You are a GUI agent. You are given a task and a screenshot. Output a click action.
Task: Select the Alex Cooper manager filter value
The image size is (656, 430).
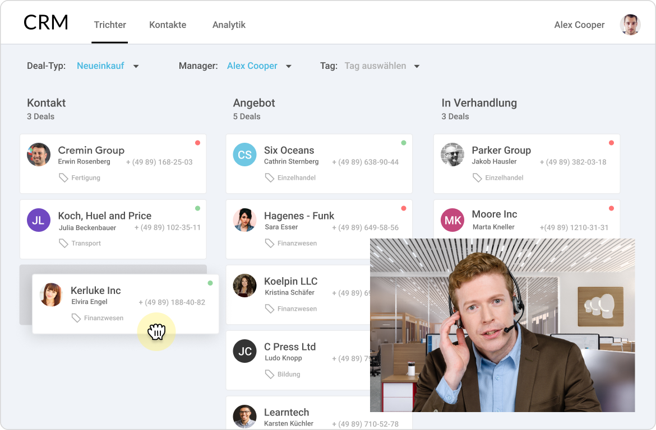(252, 66)
